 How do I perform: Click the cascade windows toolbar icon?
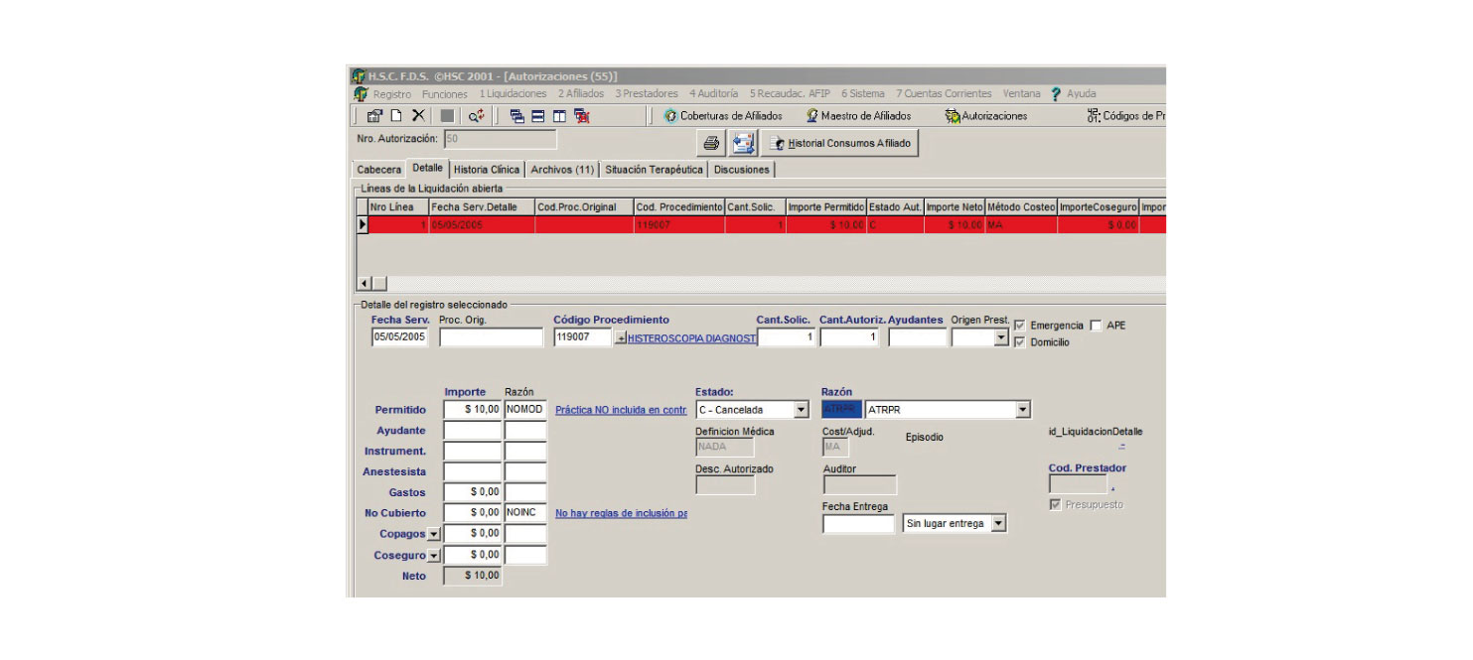(x=517, y=116)
